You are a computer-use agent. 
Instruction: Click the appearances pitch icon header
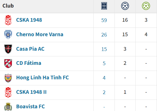point(104,6)
